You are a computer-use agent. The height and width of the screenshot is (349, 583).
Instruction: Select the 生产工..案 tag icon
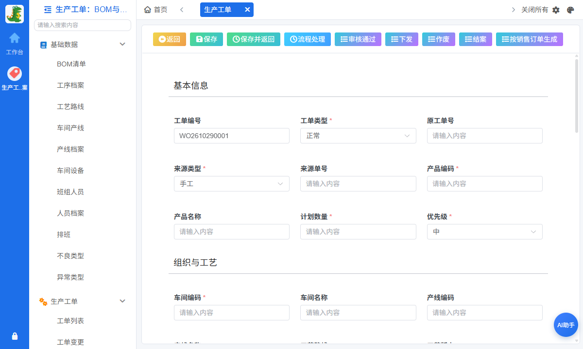tap(15, 74)
